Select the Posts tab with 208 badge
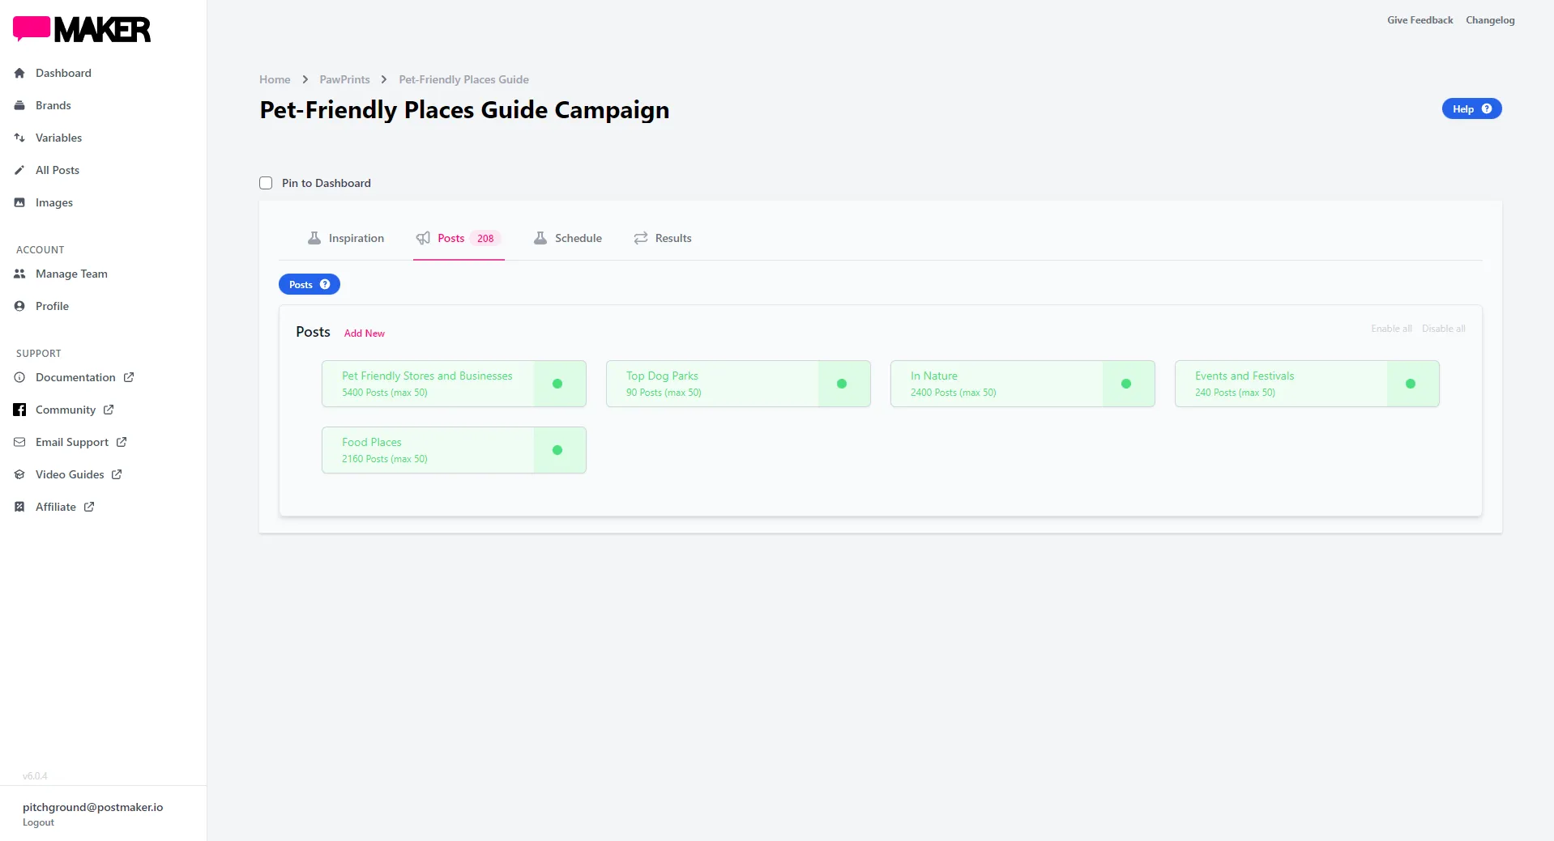 click(x=459, y=238)
